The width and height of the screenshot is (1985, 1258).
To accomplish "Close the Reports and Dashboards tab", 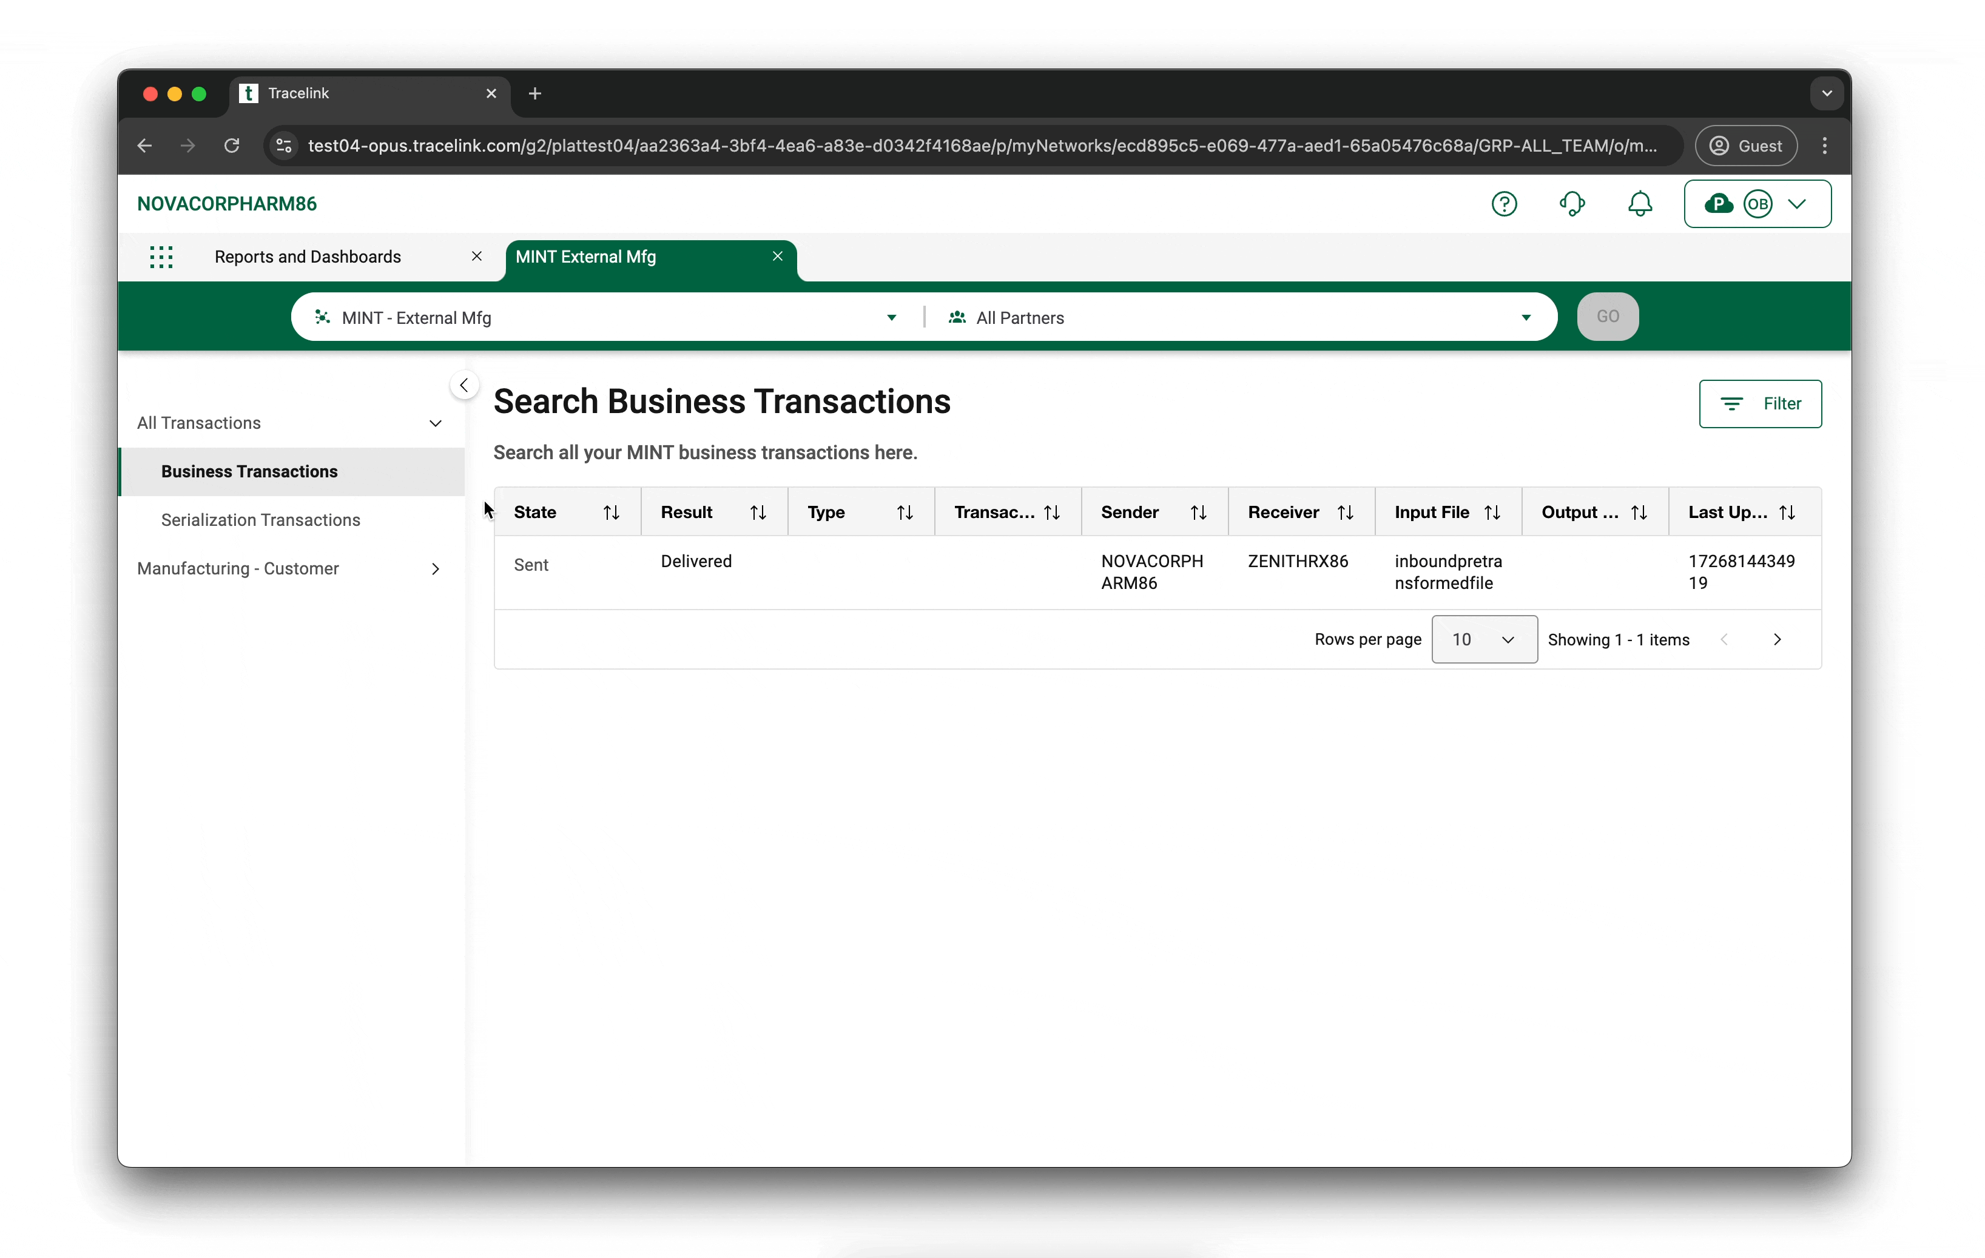I will click(476, 257).
